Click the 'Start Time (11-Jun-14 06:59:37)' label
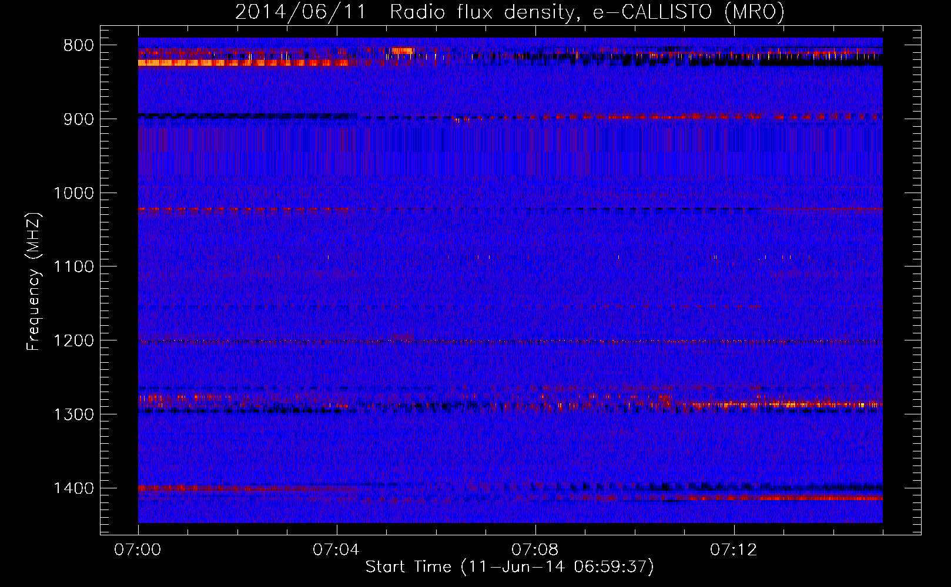The height and width of the screenshot is (587, 951). (510, 567)
